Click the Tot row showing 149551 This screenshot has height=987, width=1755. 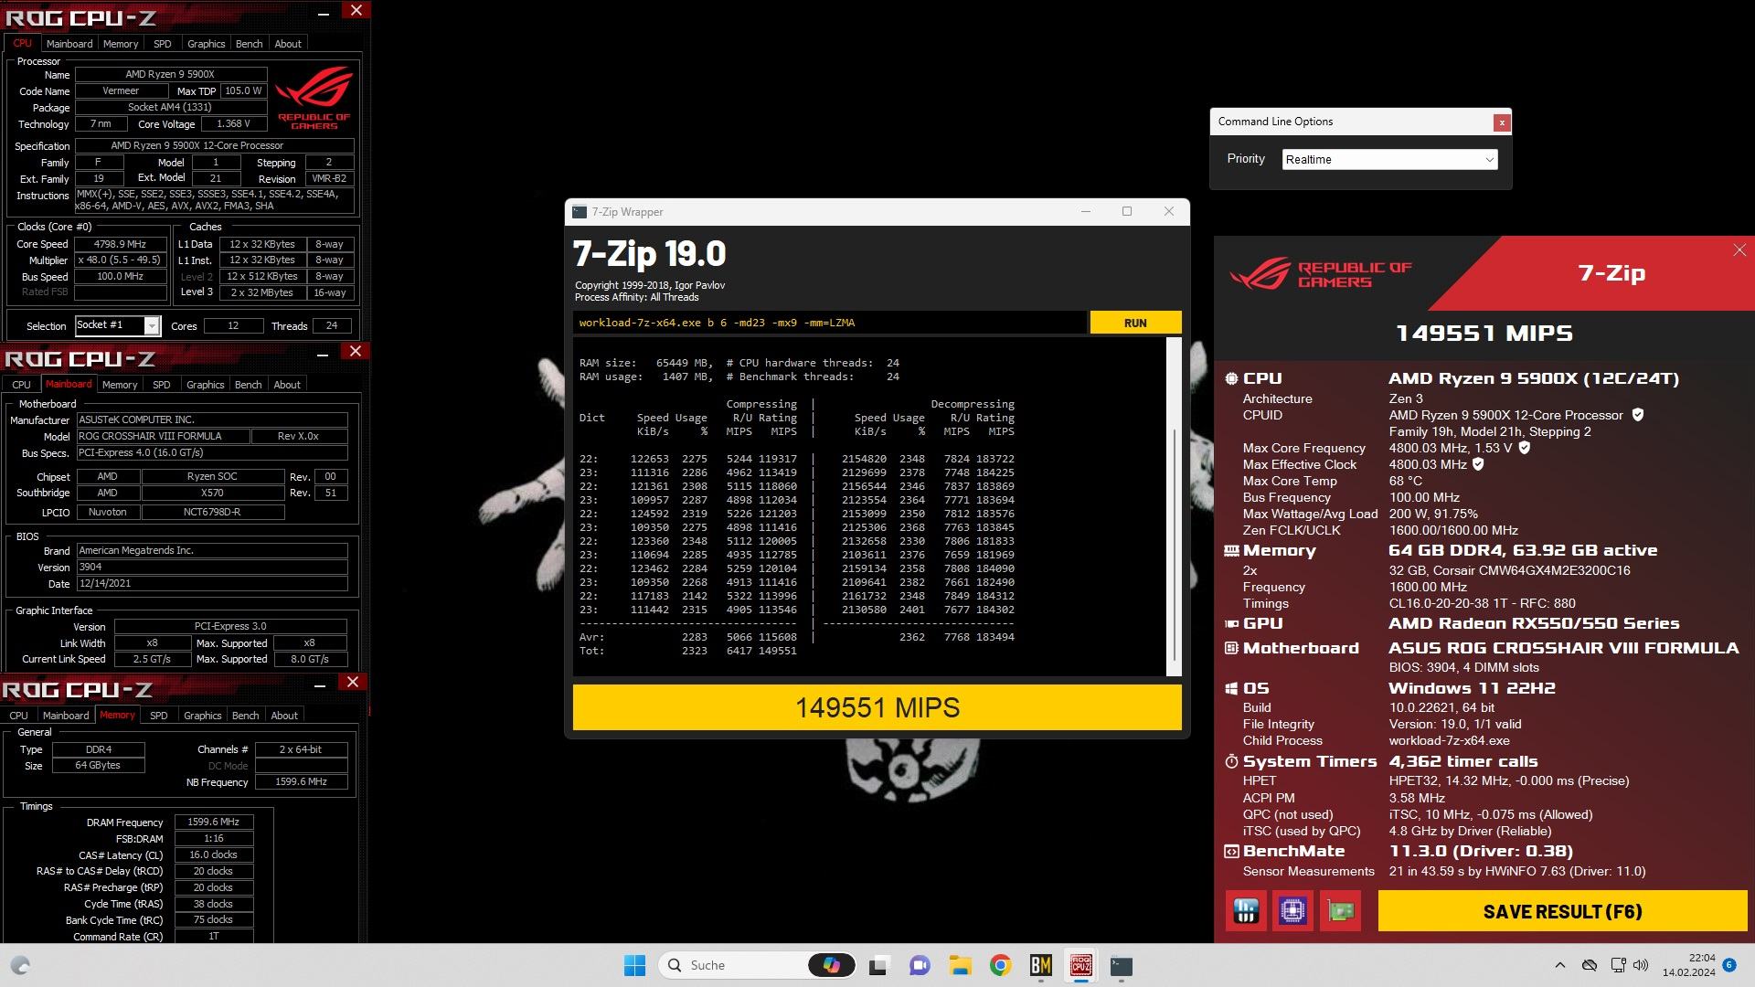point(688,651)
